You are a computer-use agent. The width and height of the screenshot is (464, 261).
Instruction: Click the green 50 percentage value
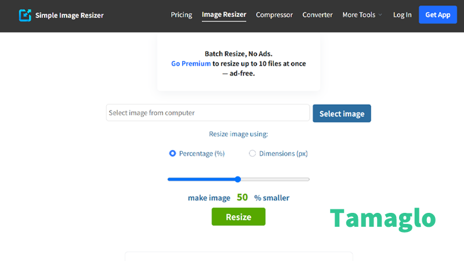click(242, 197)
